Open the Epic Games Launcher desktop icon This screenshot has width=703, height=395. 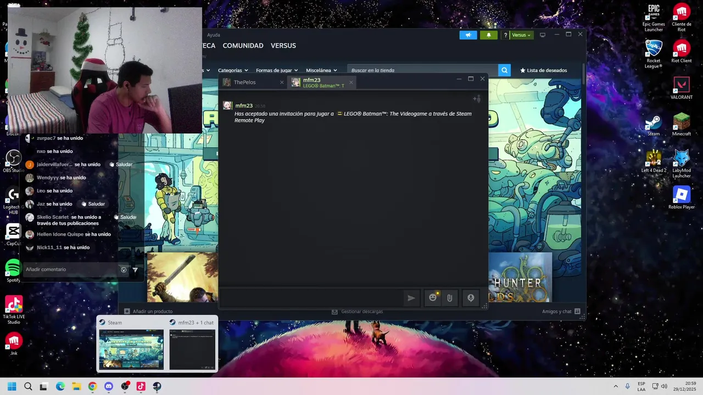(654, 18)
